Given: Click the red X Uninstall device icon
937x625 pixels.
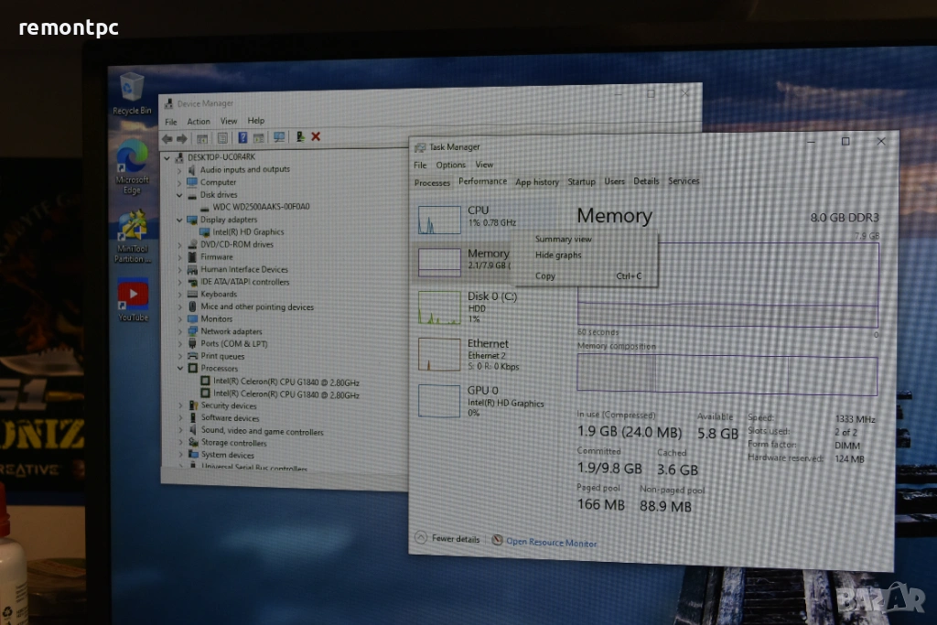Looking at the screenshot, I should tap(316, 136).
